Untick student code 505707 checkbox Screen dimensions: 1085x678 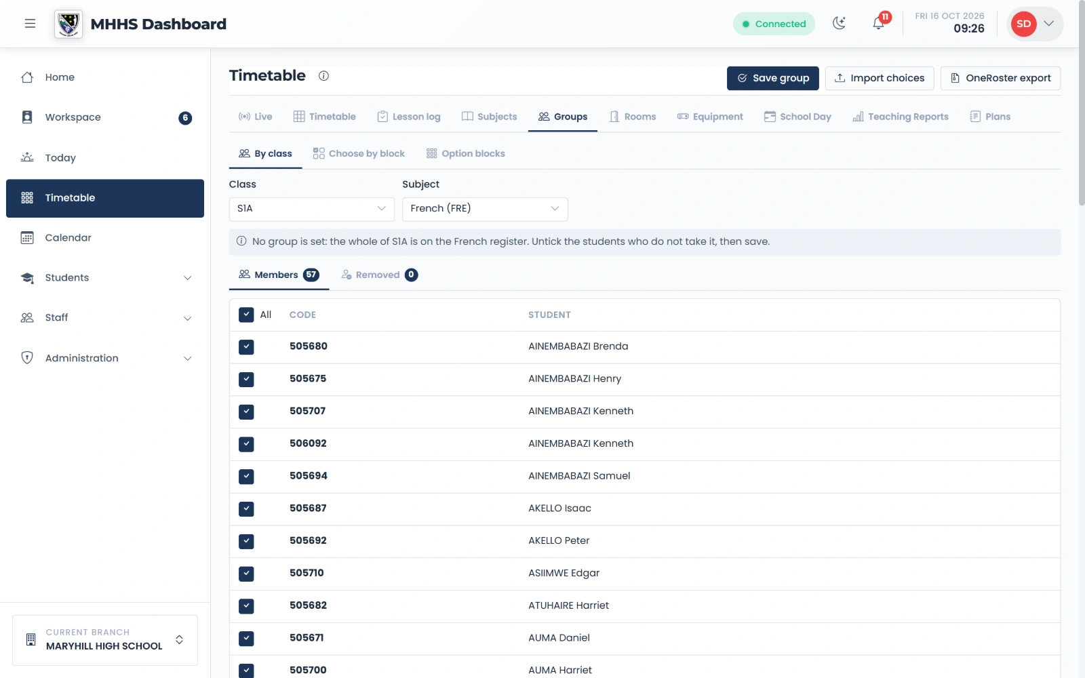(x=246, y=412)
